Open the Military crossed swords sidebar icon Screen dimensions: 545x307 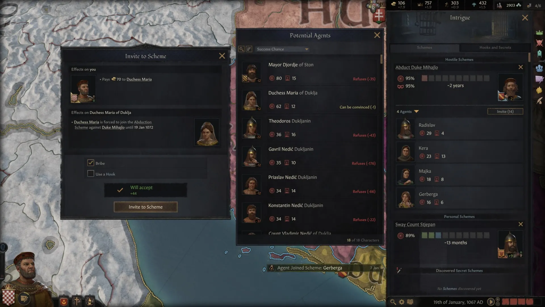pyautogui.click(x=539, y=43)
